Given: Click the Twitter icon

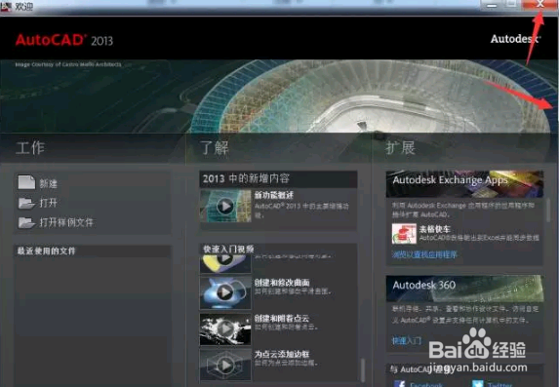Looking at the screenshot, I should [478, 384].
